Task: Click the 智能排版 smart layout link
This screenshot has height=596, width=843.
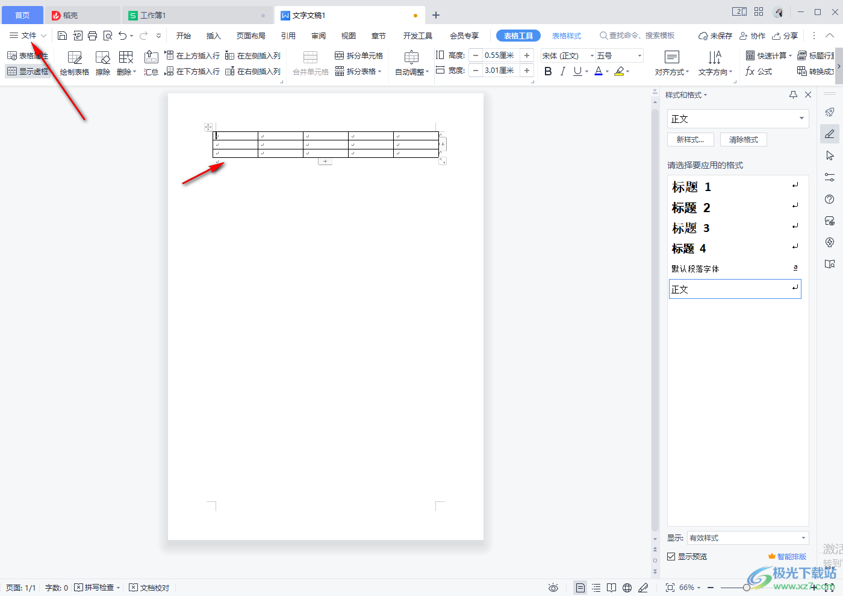Action: (787, 557)
